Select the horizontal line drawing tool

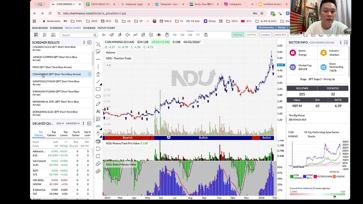pyautogui.click(x=98, y=59)
